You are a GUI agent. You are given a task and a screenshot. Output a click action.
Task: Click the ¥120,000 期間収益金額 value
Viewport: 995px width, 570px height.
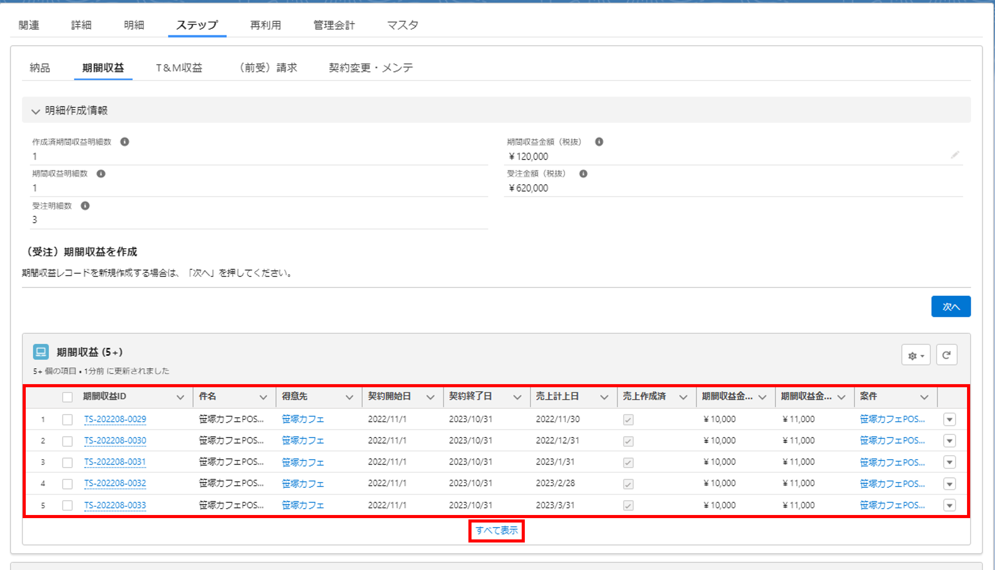(x=528, y=157)
